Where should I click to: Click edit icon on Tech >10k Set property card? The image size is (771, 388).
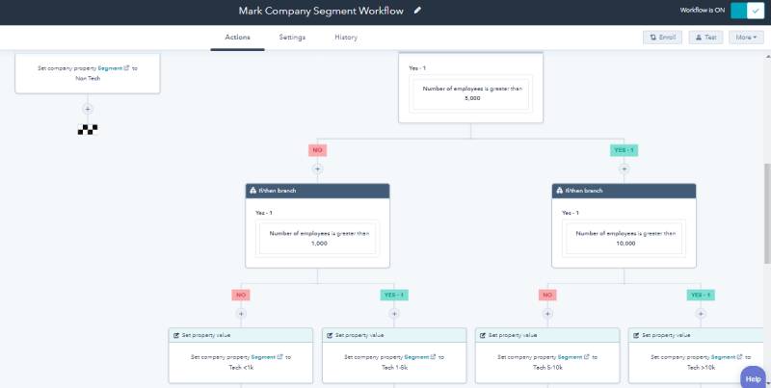(x=636, y=335)
